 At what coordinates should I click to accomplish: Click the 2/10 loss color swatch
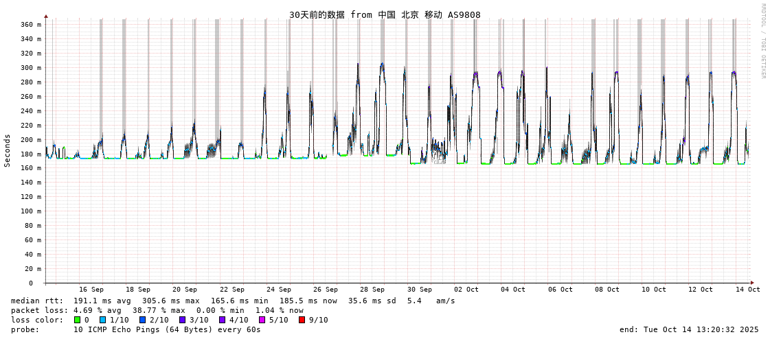(142, 320)
